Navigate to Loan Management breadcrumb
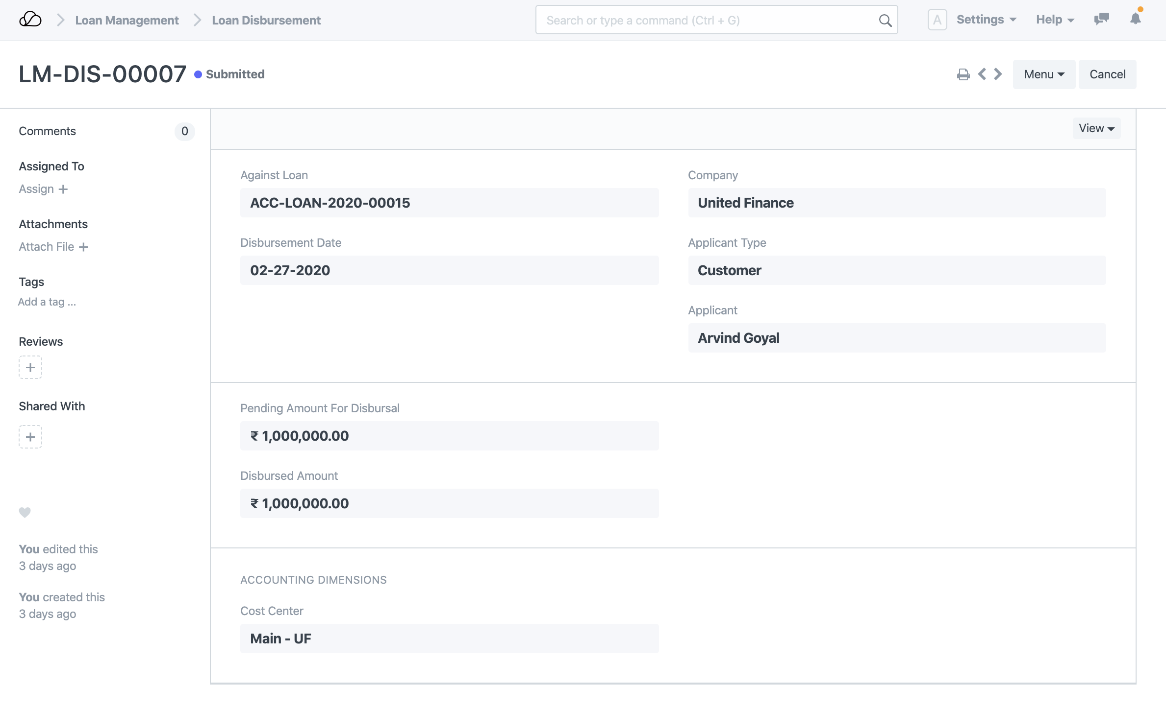Image resolution: width=1166 pixels, height=710 pixels. pyautogui.click(x=127, y=20)
